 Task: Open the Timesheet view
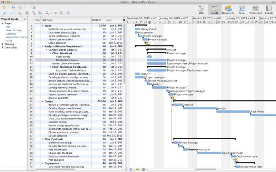tap(255, 10)
